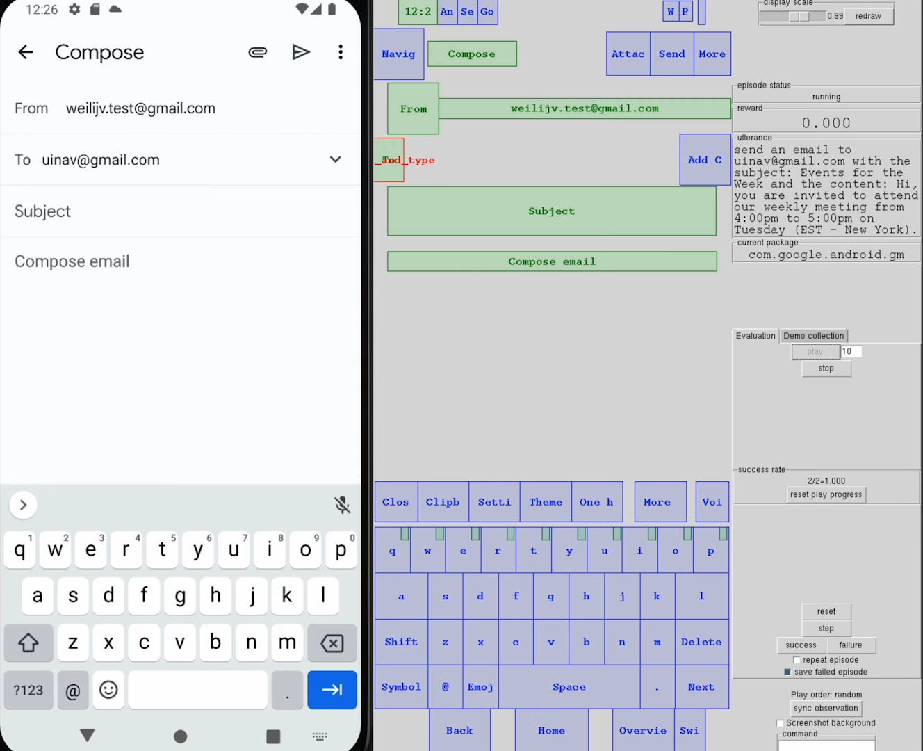Click the display scale slider
The width and height of the screenshot is (923, 751).
coord(792,16)
